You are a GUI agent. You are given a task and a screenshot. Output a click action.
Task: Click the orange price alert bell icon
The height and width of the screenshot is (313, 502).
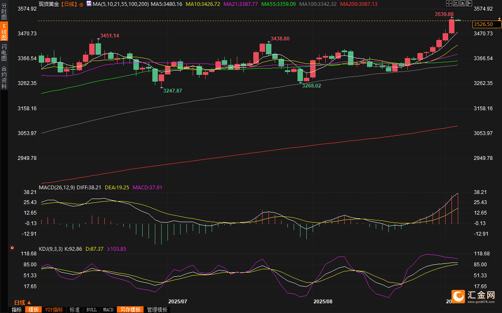pos(499,19)
